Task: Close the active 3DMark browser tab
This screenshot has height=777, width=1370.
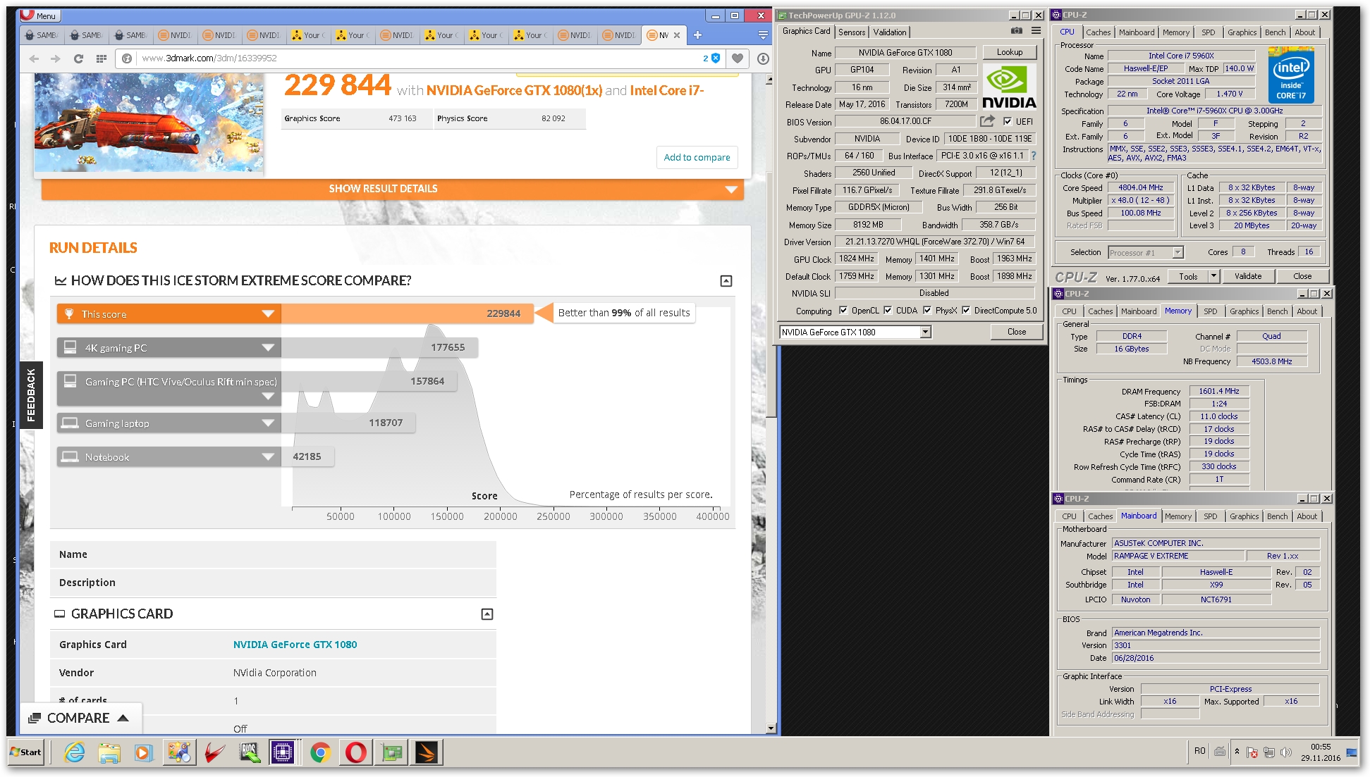Action: (677, 35)
